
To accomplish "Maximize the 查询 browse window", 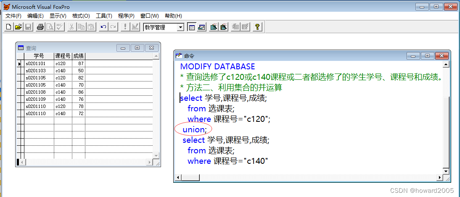I will (x=137, y=48).
